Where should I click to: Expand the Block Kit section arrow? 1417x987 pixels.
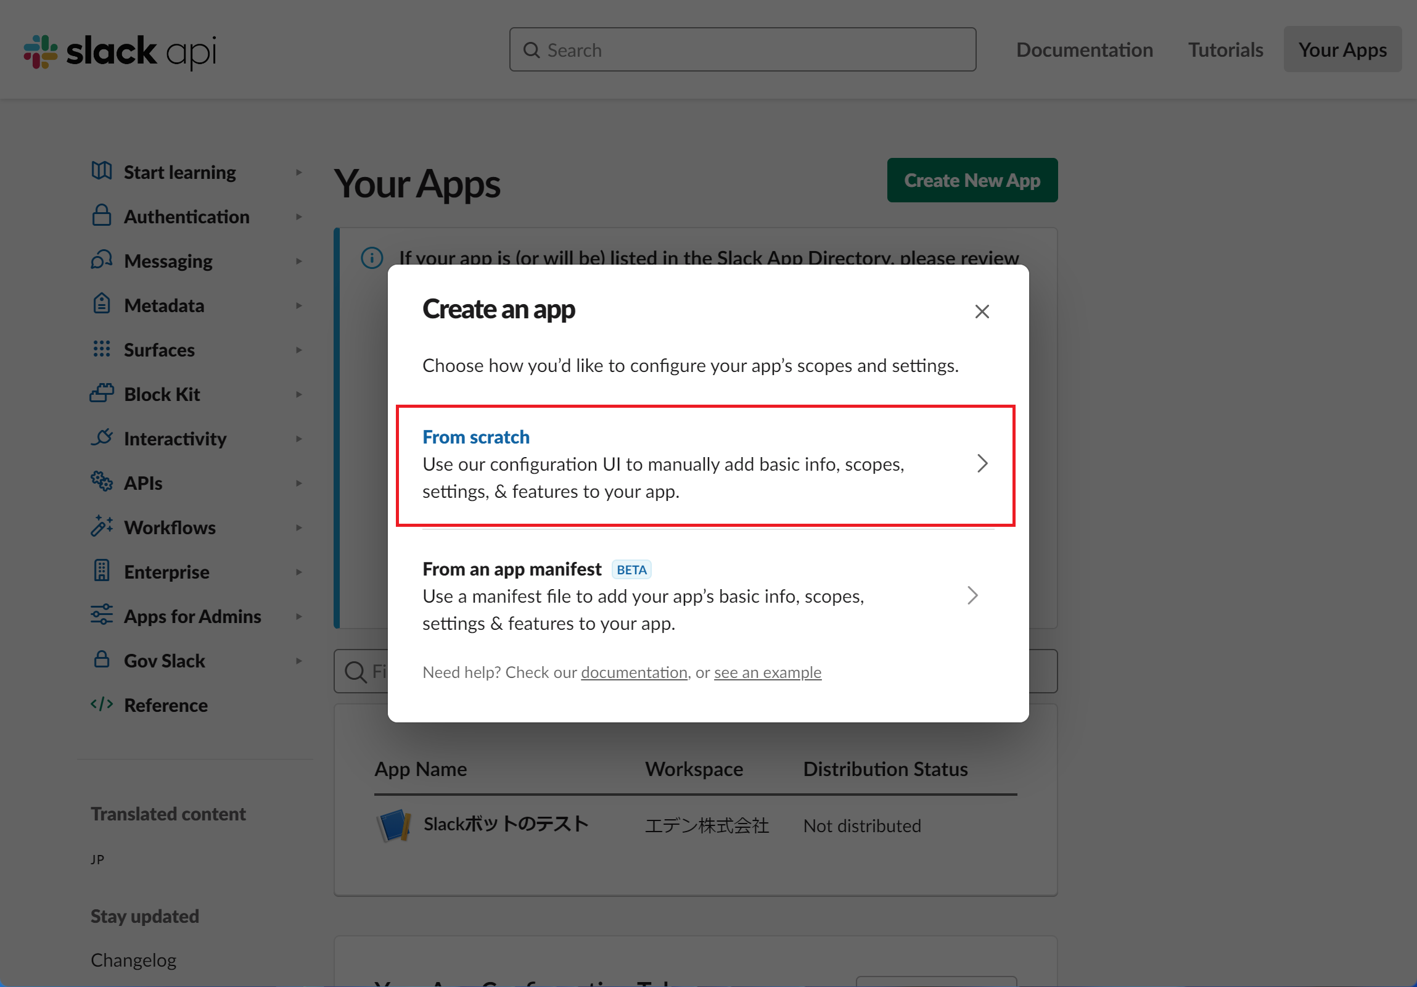pyautogui.click(x=299, y=394)
